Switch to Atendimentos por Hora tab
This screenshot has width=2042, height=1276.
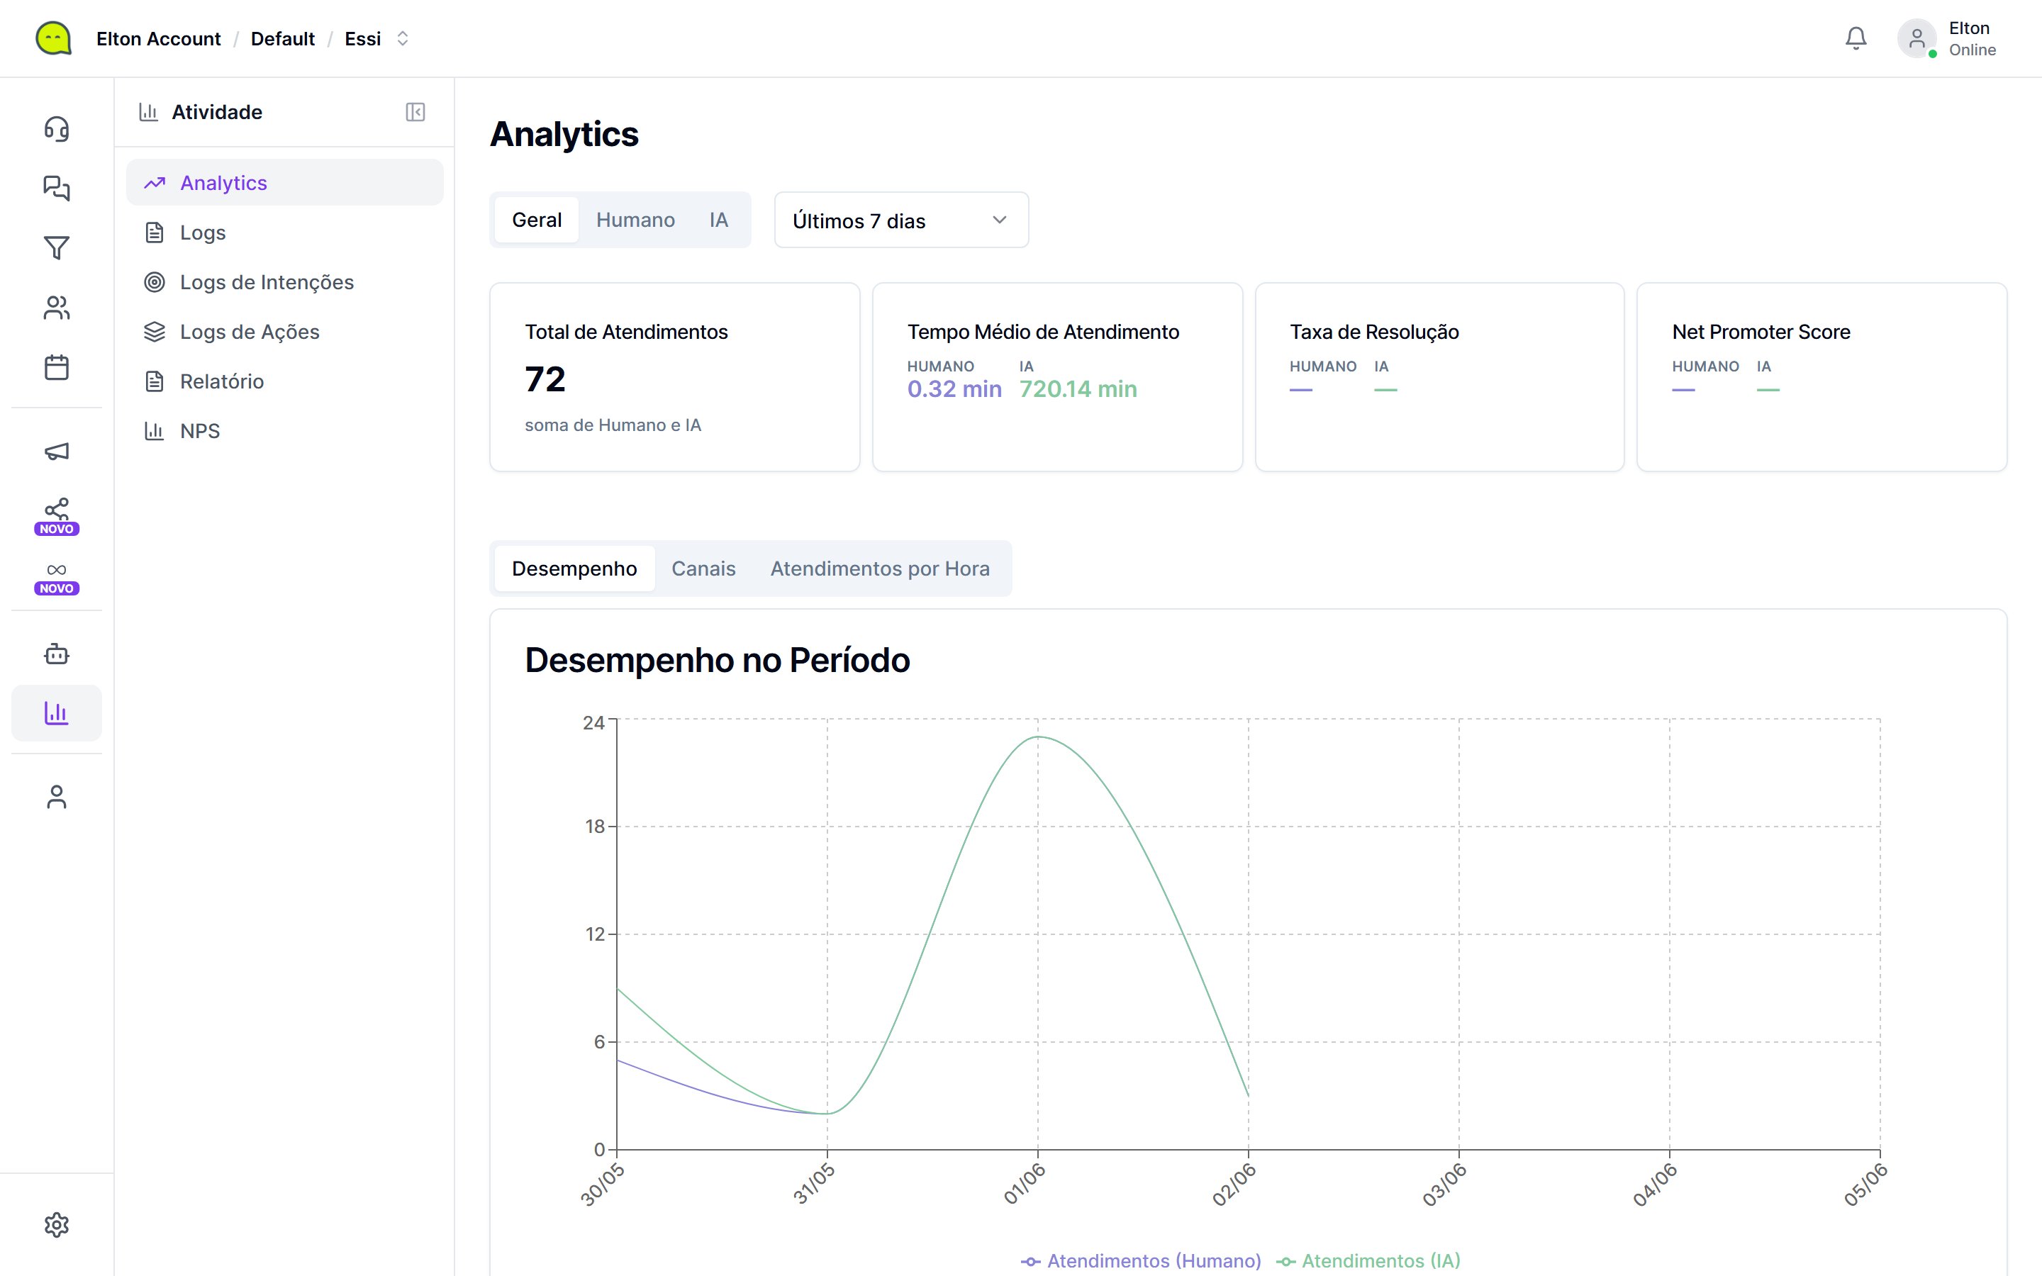pos(880,569)
